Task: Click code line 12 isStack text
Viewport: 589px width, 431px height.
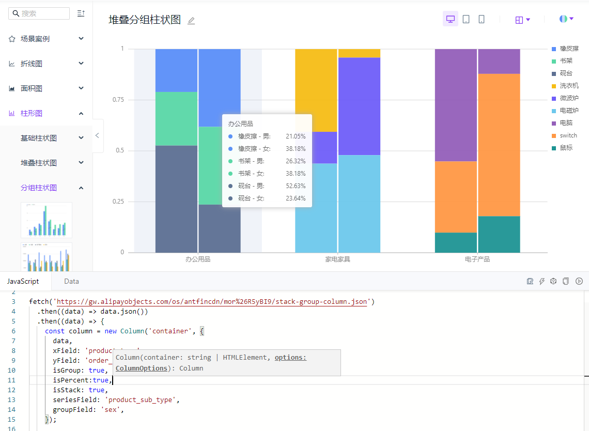Action: pos(81,390)
